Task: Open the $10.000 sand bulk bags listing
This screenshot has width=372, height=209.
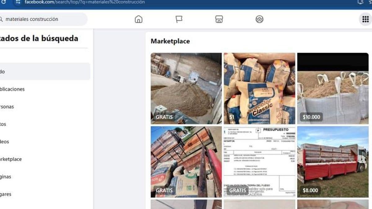Action: coord(333,88)
